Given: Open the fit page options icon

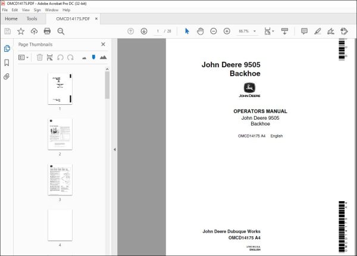Looking at the screenshot, I should click(268, 31).
